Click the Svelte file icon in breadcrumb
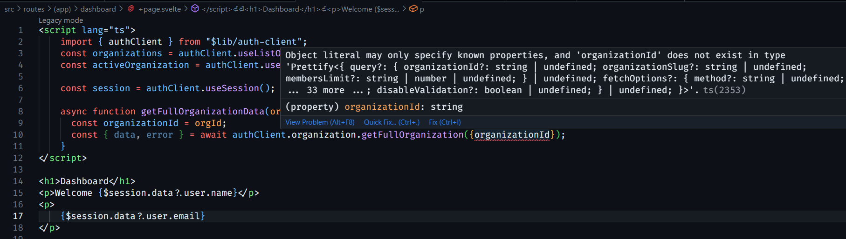846x239 pixels. [131, 9]
